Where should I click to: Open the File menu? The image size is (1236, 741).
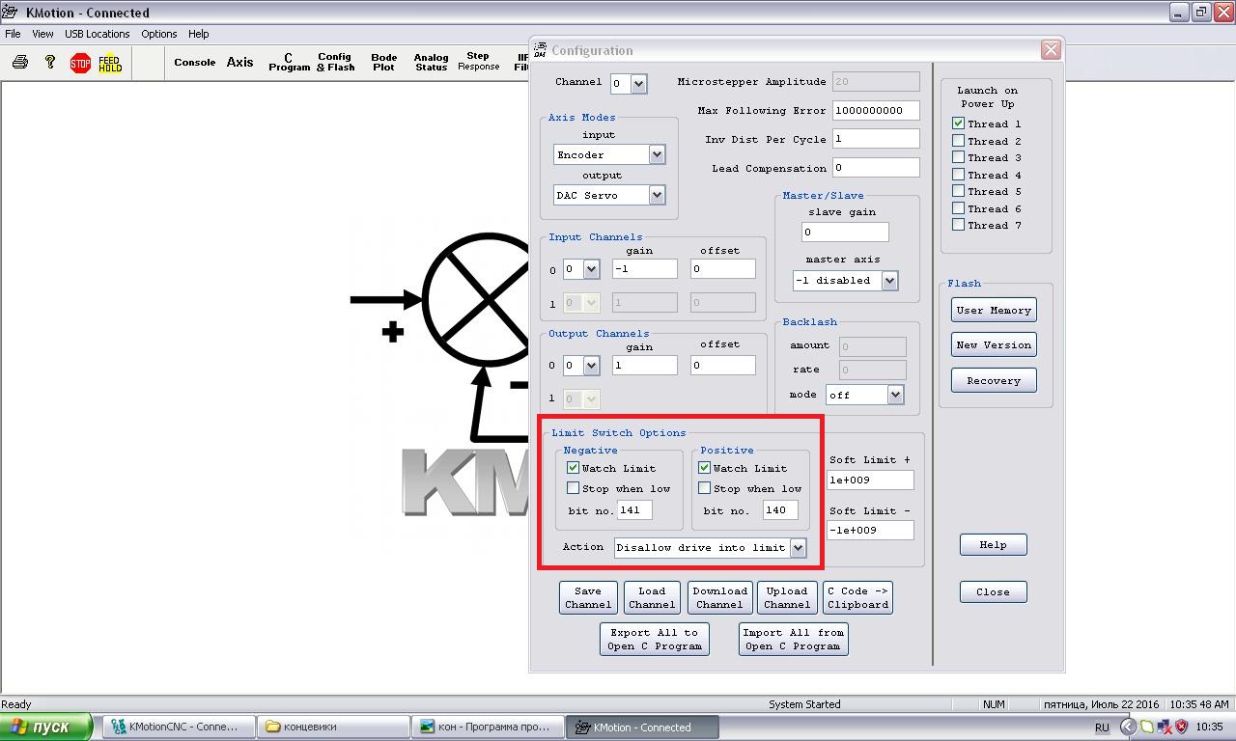pyautogui.click(x=13, y=34)
